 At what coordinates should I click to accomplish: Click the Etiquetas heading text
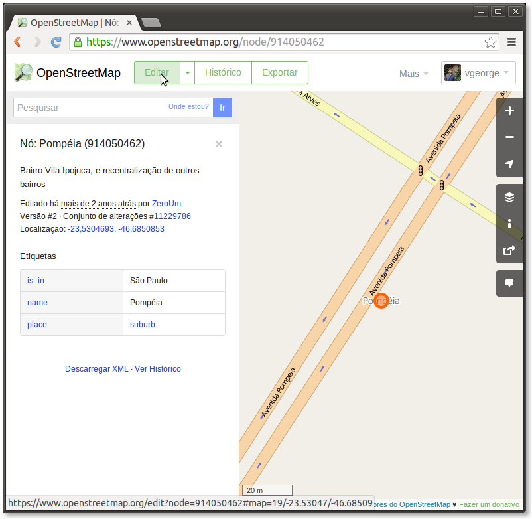coord(38,256)
